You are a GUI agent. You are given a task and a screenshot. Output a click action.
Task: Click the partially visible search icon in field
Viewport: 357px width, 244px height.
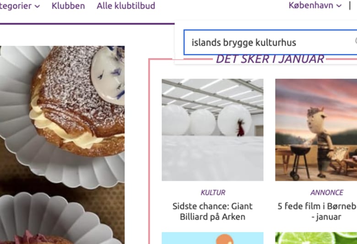coord(356,41)
